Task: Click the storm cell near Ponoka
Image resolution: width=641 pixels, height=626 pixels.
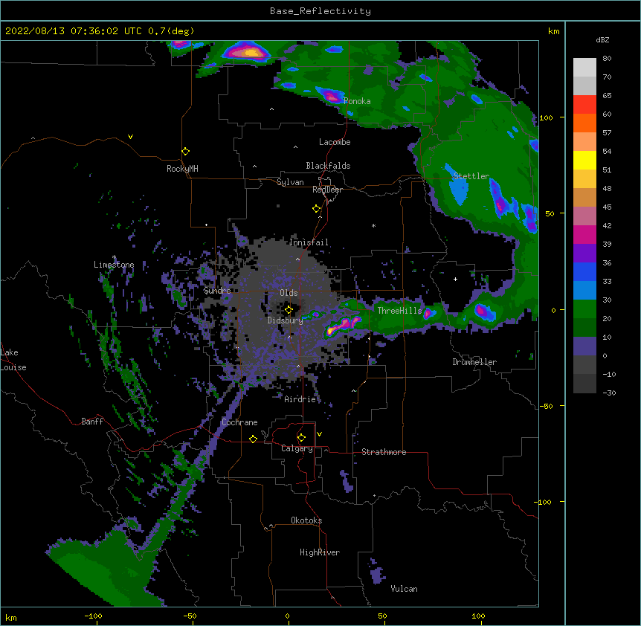Action: pyautogui.click(x=331, y=96)
